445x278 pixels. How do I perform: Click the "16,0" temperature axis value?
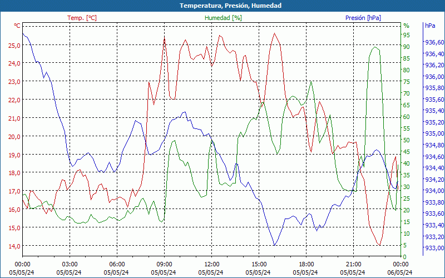click(x=14, y=210)
